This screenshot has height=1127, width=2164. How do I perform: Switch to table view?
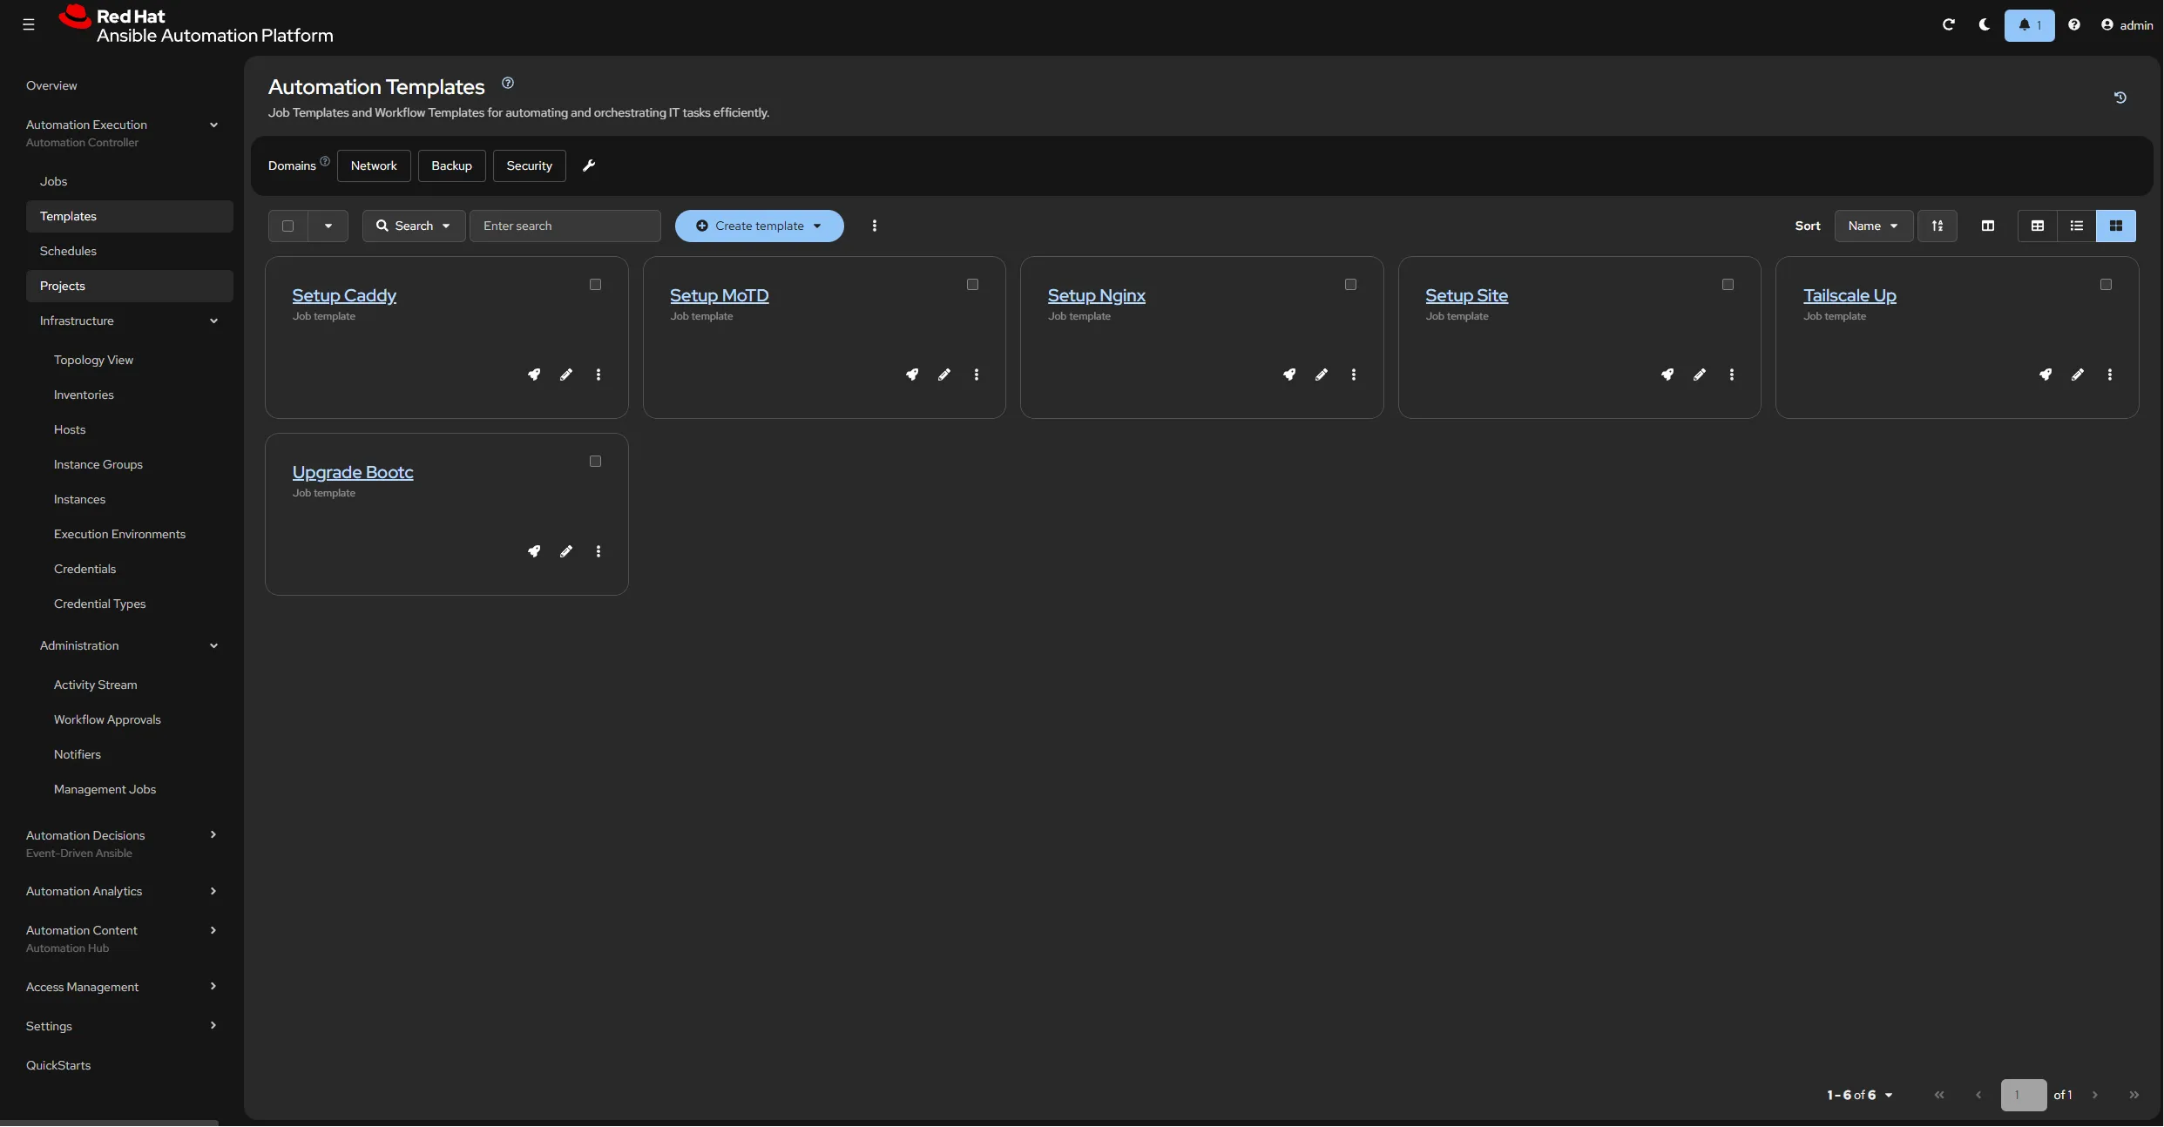pos(2038,226)
